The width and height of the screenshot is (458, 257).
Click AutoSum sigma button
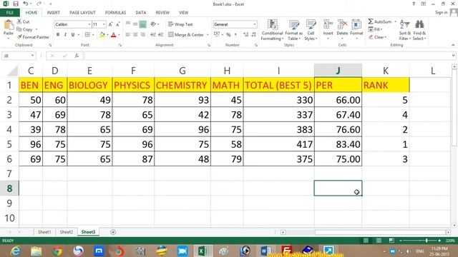coord(379,21)
